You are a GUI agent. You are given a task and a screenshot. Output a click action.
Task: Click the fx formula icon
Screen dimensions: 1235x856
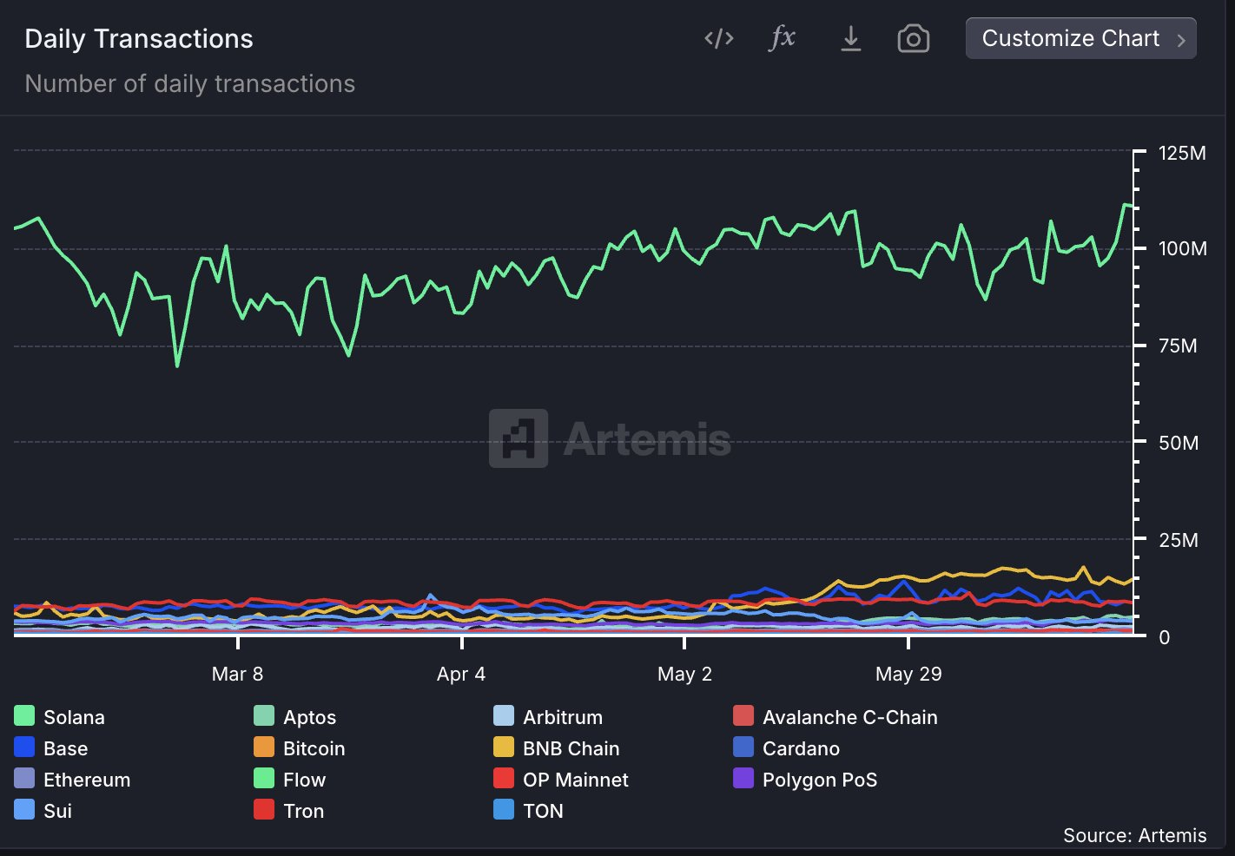coord(782,37)
